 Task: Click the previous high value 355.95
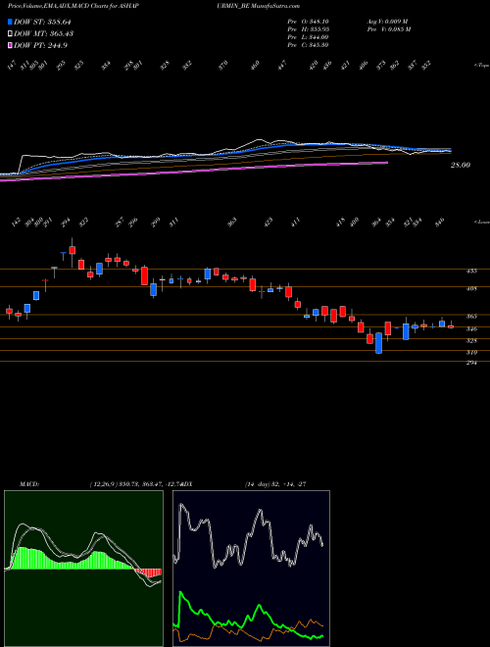317,28
